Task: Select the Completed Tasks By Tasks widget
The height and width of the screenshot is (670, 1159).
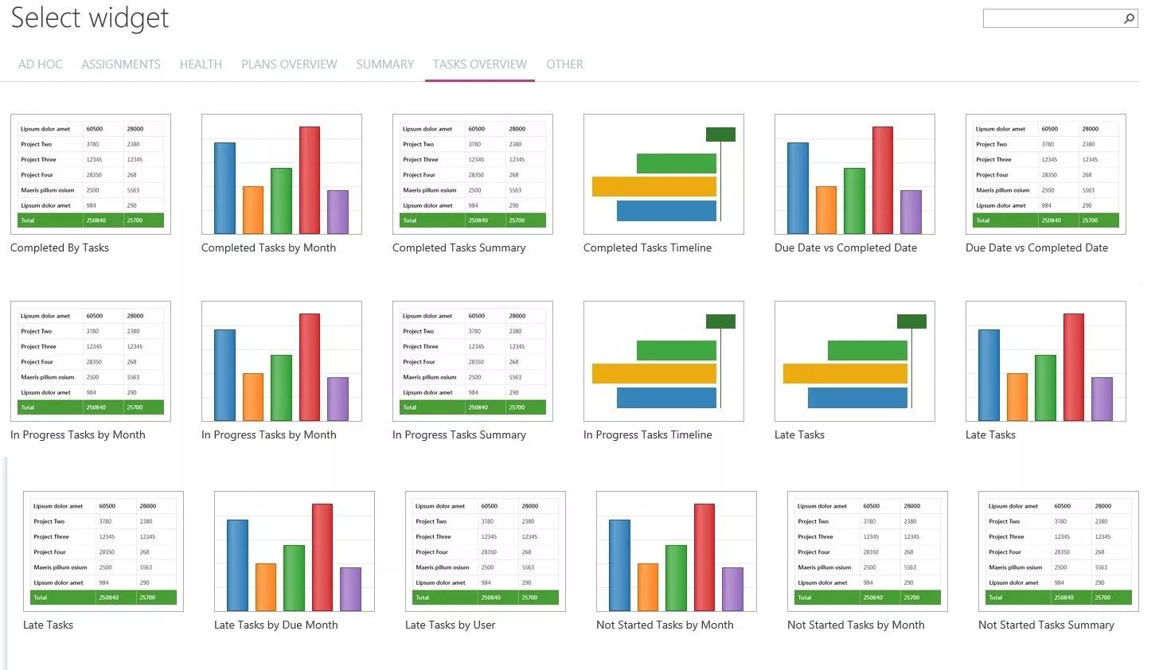Action: coord(90,173)
